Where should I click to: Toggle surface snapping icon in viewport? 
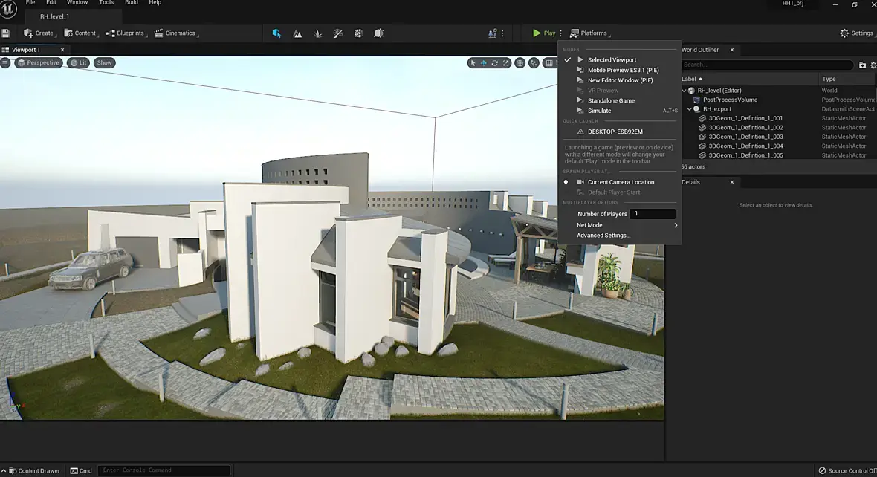534,63
